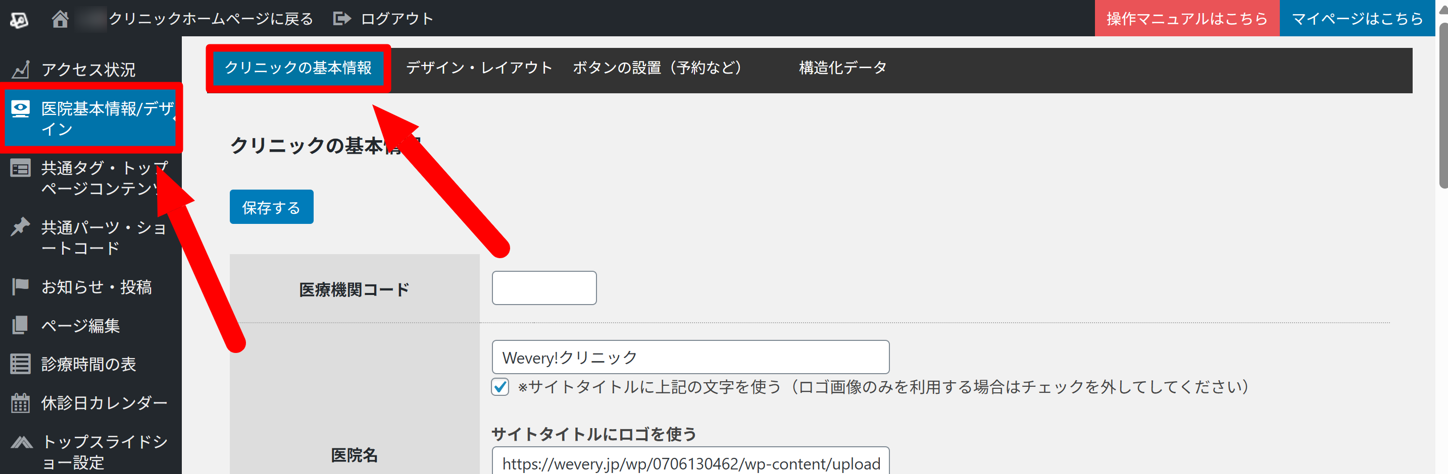Uncheck the サイトタイトルに上記の文字を使う checkbox
The height and width of the screenshot is (474, 1448).
[x=500, y=387]
